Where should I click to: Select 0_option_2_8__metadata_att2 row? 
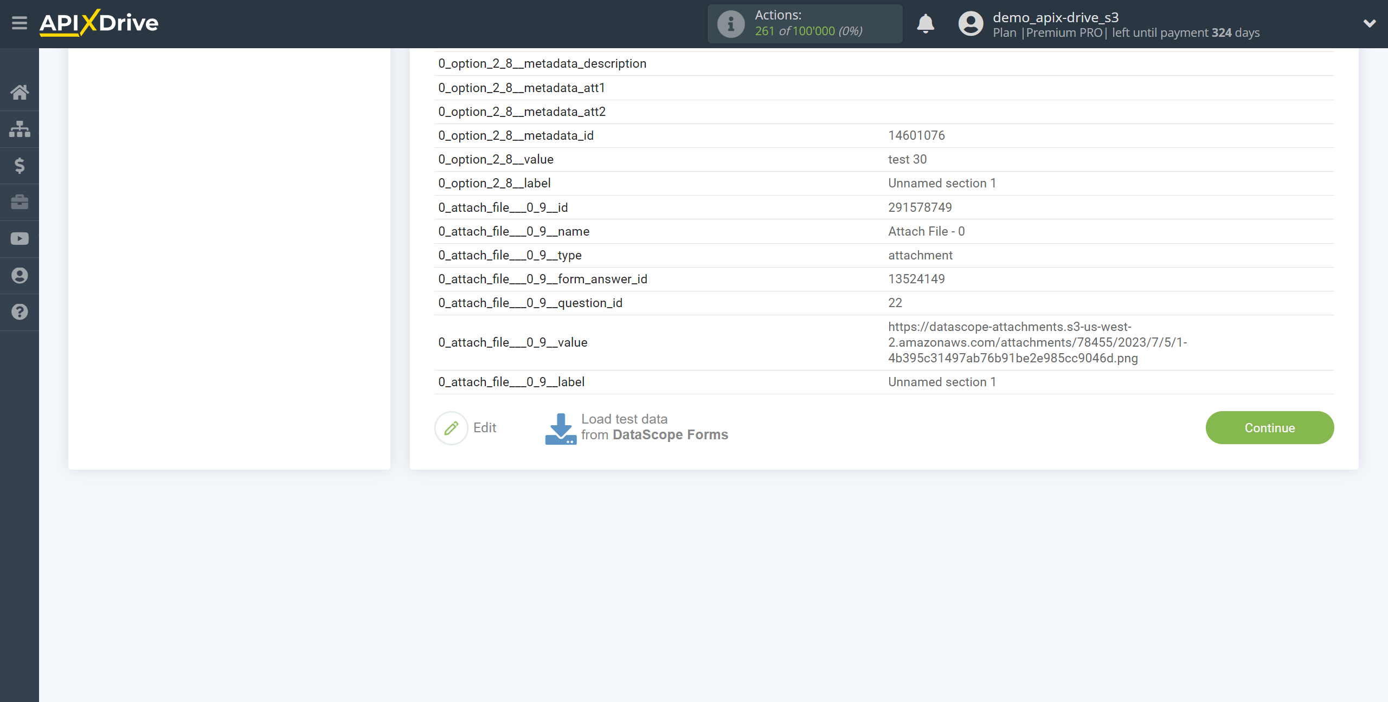522,112
